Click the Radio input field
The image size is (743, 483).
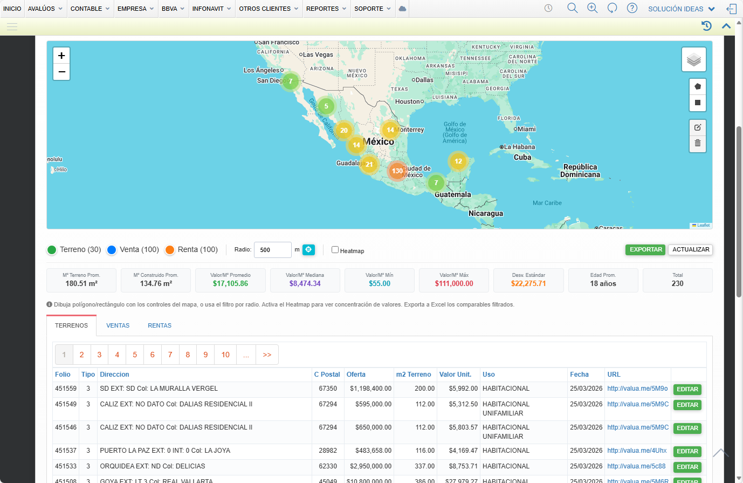(272, 250)
